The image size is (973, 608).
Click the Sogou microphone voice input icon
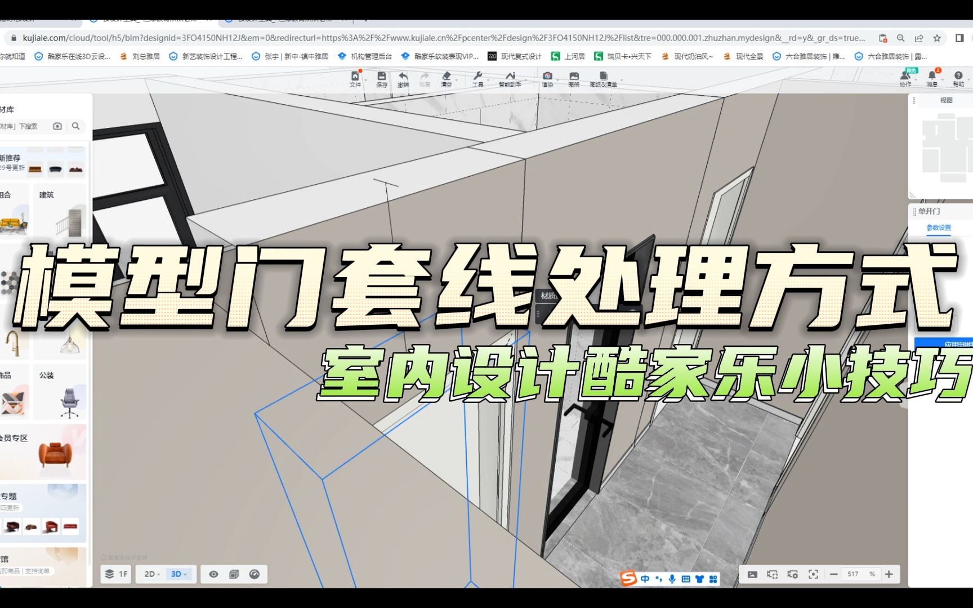(672, 579)
